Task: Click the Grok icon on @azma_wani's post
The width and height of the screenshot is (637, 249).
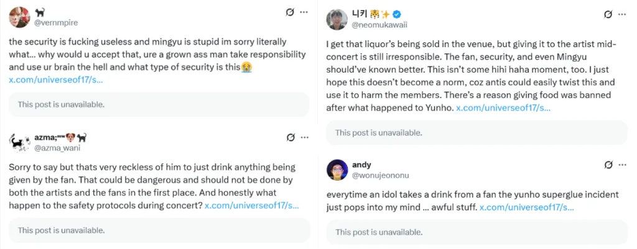Action: coord(290,138)
